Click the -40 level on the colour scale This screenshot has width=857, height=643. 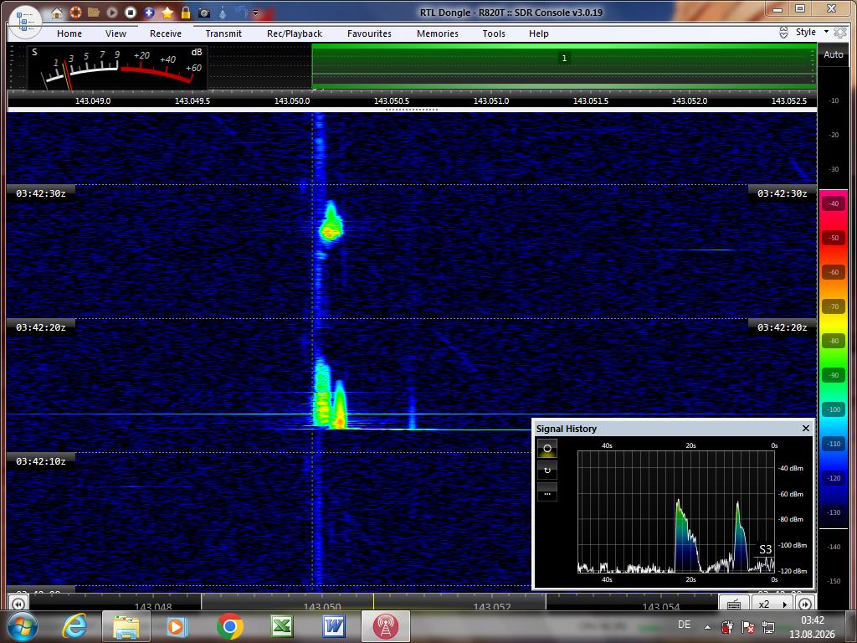834,203
